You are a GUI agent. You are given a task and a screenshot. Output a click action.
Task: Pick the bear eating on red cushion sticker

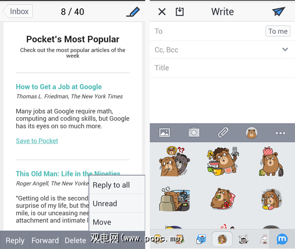(223, 199)
